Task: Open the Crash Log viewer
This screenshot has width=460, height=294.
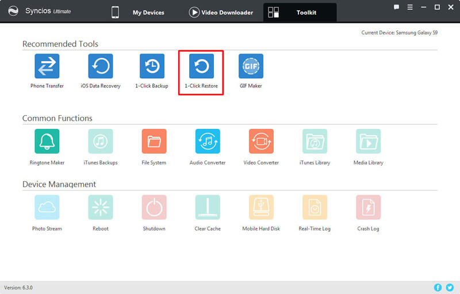Action: (368, 207)
